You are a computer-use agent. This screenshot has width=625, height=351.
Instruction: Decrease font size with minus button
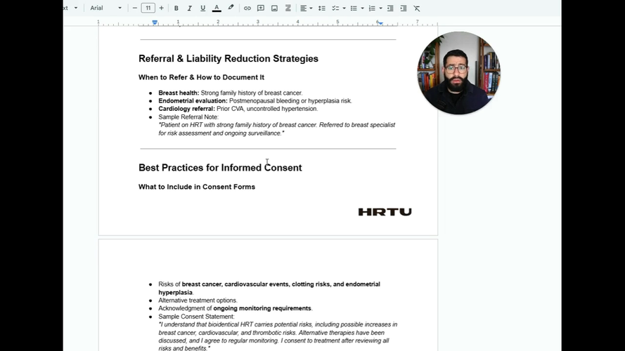click(x=135, y=8)
